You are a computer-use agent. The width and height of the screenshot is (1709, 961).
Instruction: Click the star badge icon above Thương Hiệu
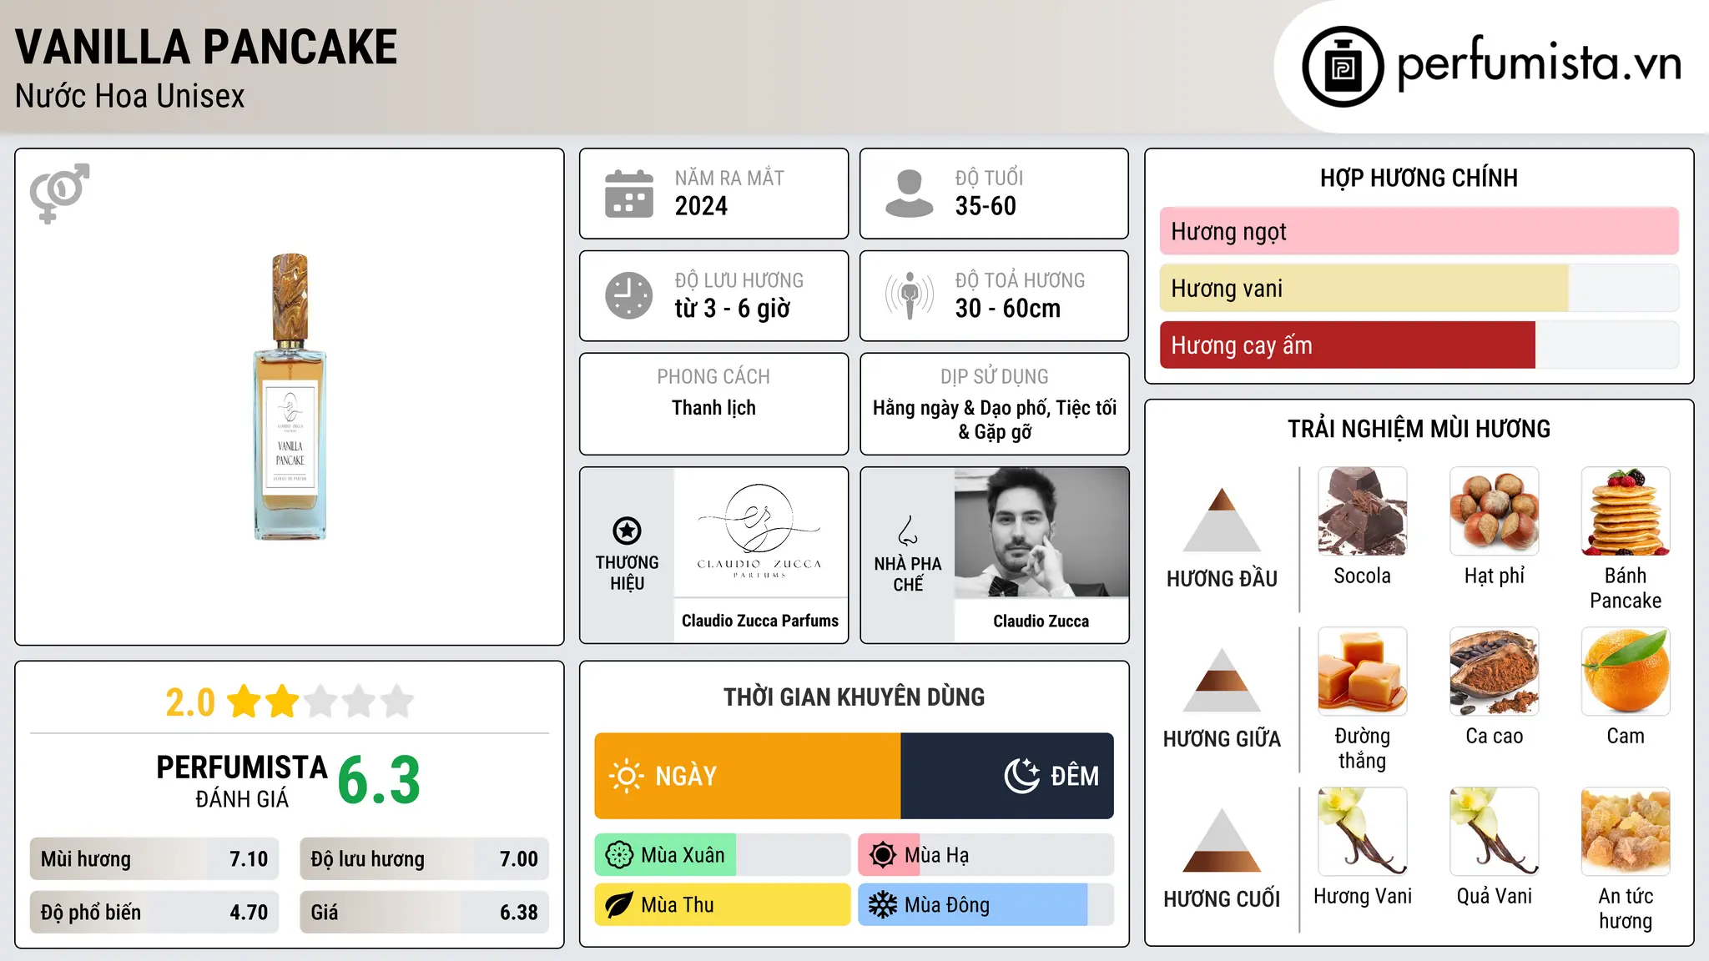click(627, 531)
